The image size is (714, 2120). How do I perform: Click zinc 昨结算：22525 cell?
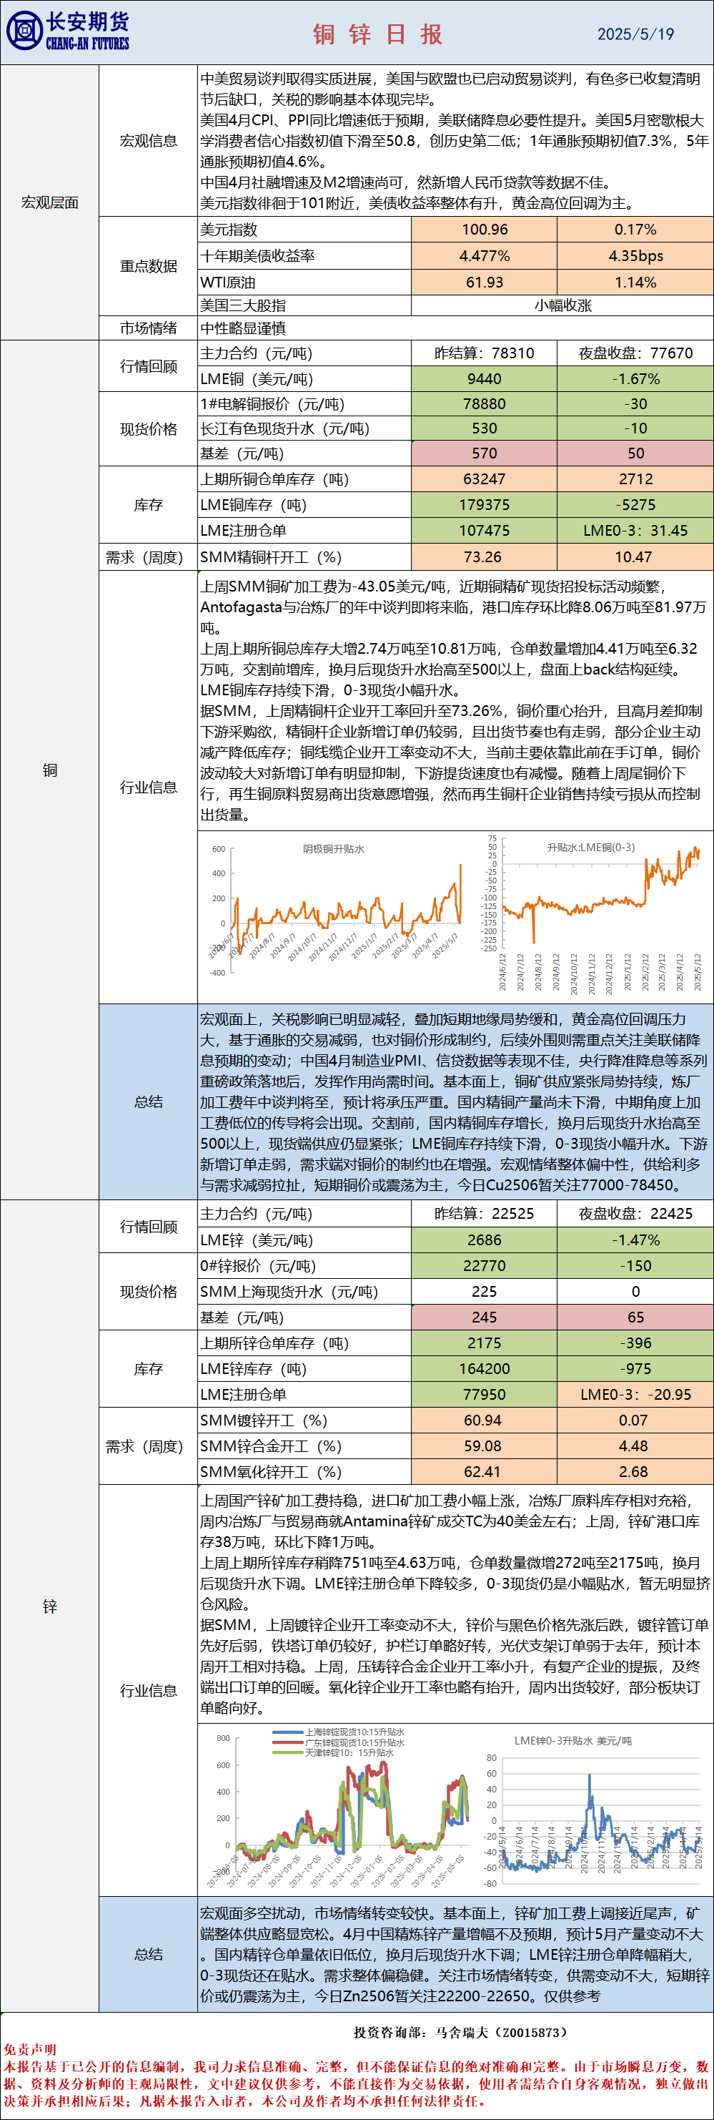point(485,1213)
